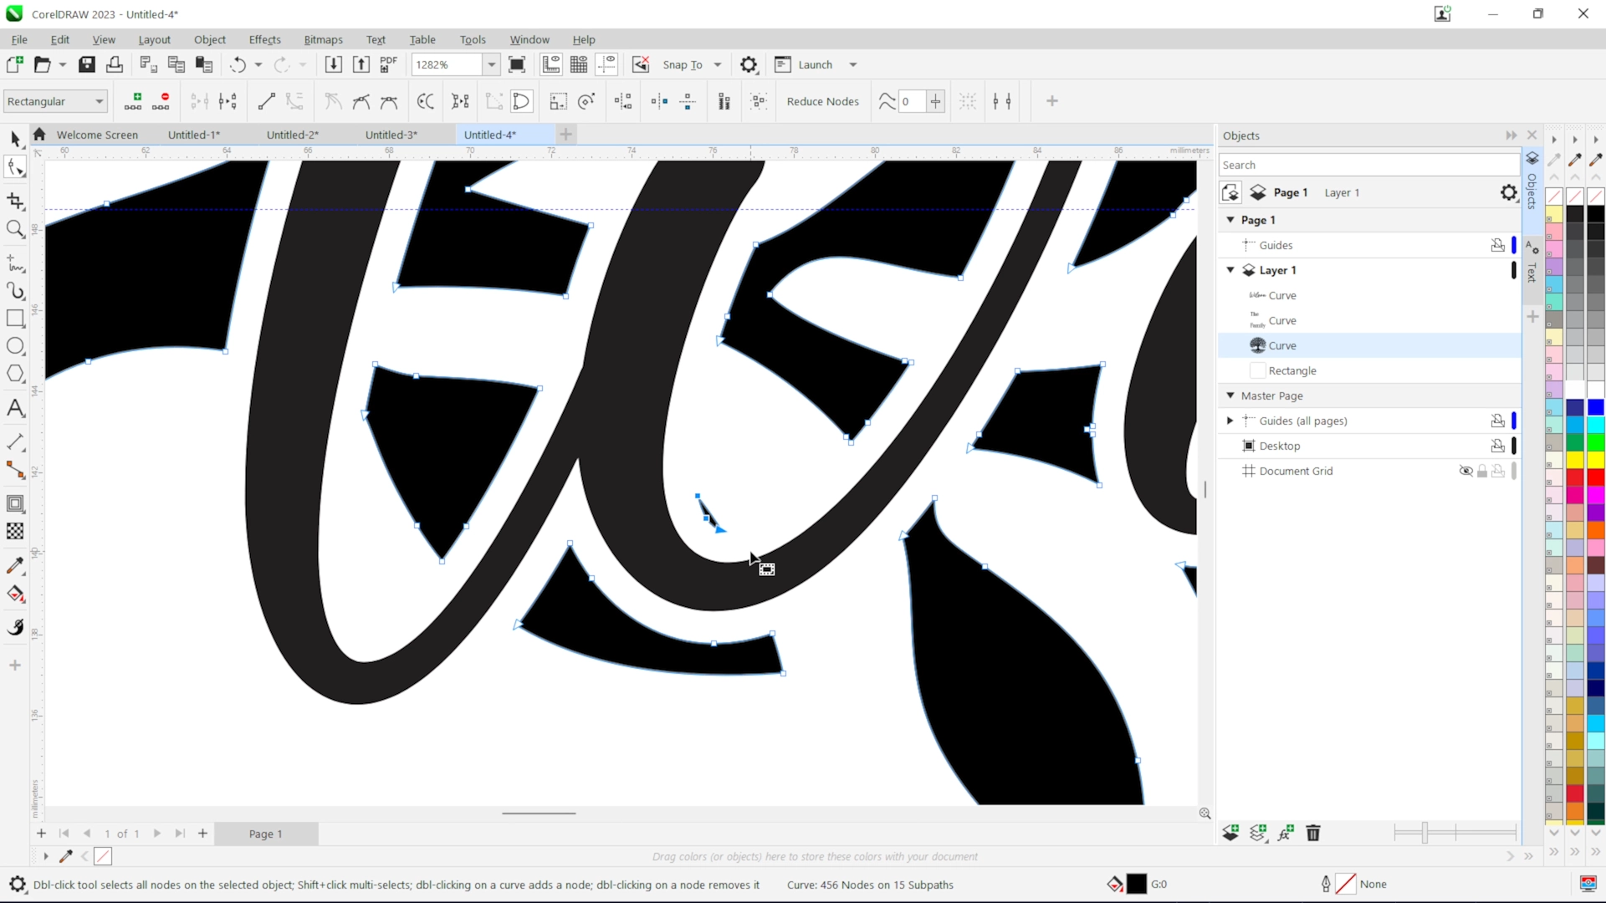Open the Undo history dropdown arrow
The height and width of the screenshot is (903, 1606).
[x=258, y=64]
